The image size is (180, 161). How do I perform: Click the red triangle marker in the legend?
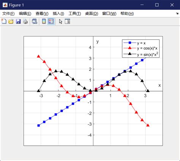[x=130, y=48]
